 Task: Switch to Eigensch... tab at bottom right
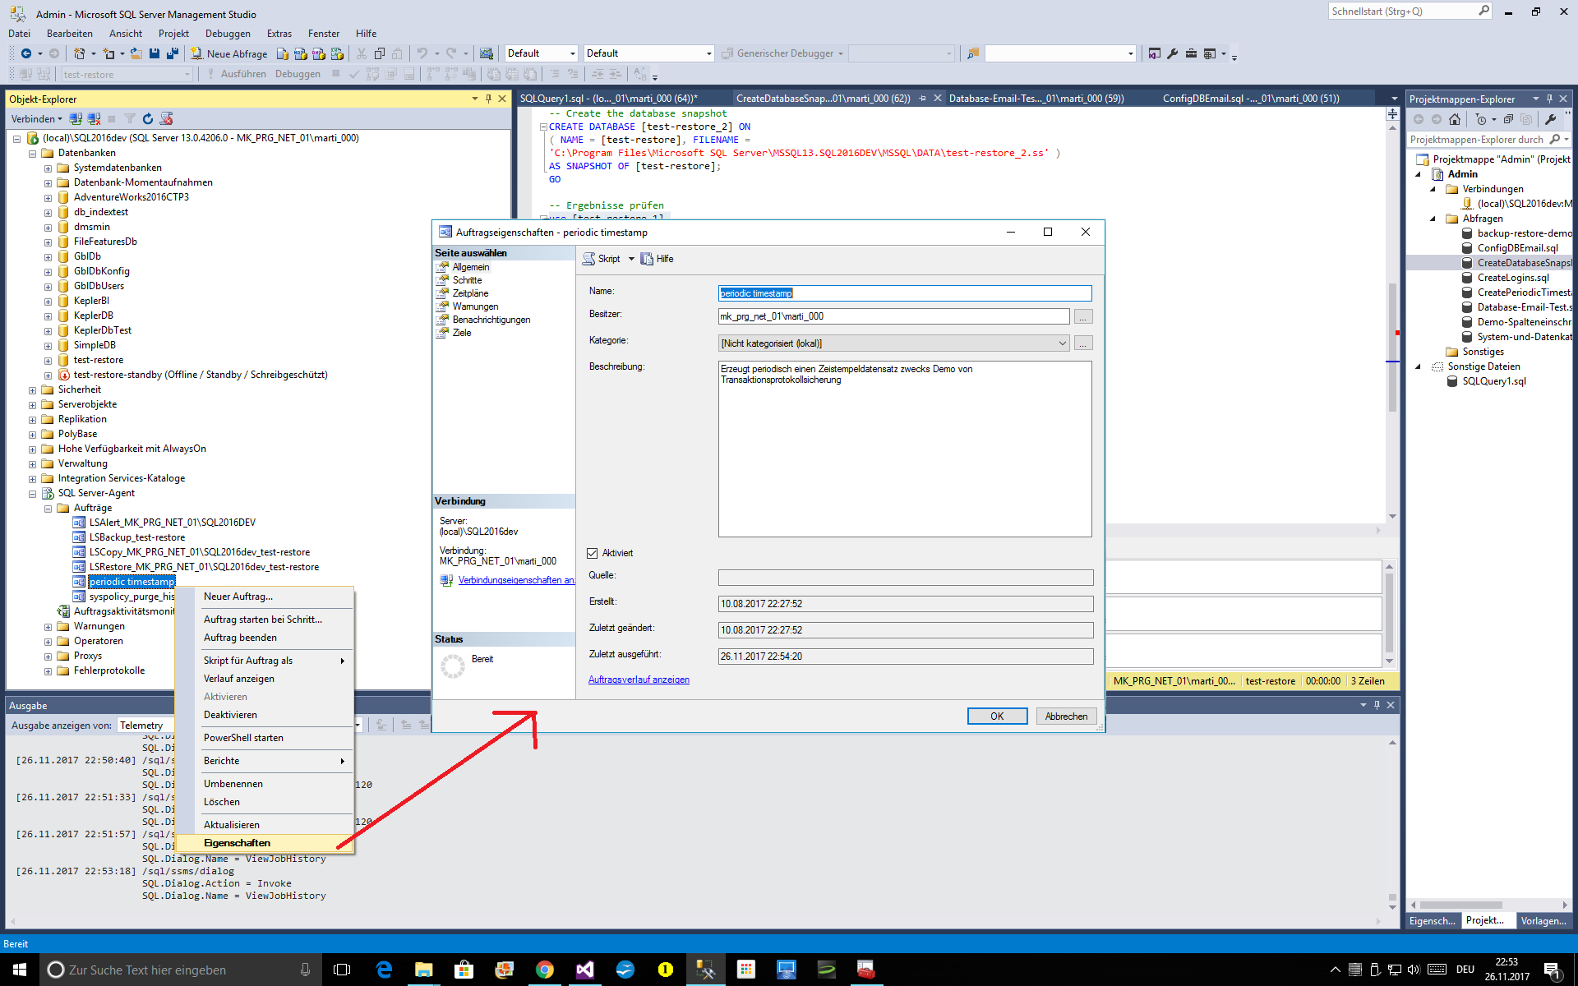[1433, 920]
